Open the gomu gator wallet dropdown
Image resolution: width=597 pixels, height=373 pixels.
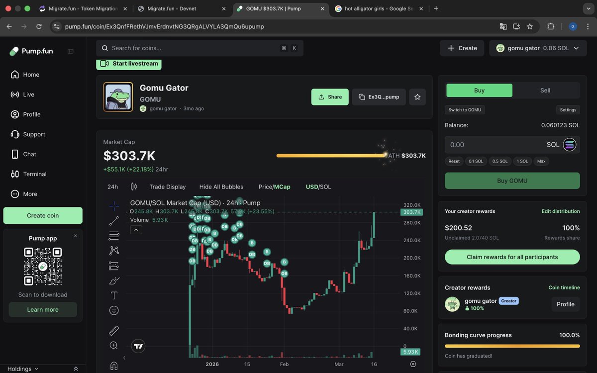click(538, 48)
